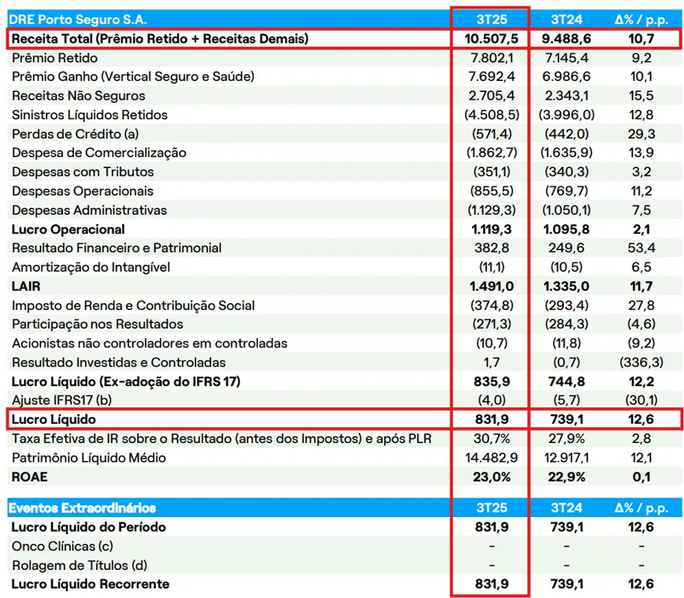Viewport: 684px width, 598px height.
Task: Click the 'Perdas de Crédito (a)' row label
Action: click(76, 134)
